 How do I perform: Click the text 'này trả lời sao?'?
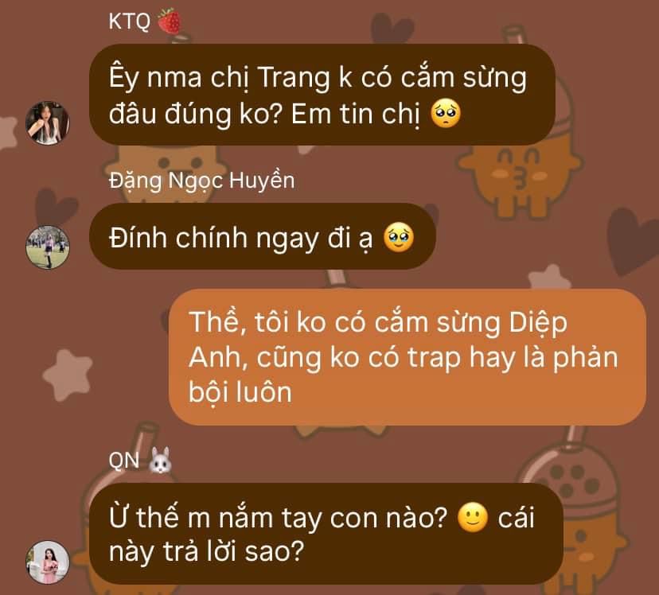206,551
